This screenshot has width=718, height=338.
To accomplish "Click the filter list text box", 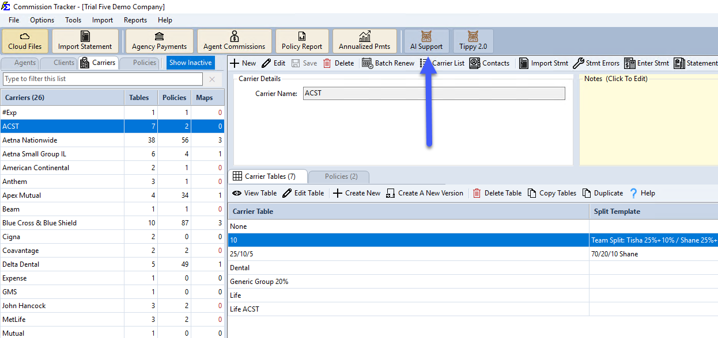I will pyautogui.click(x=103, y=79).
